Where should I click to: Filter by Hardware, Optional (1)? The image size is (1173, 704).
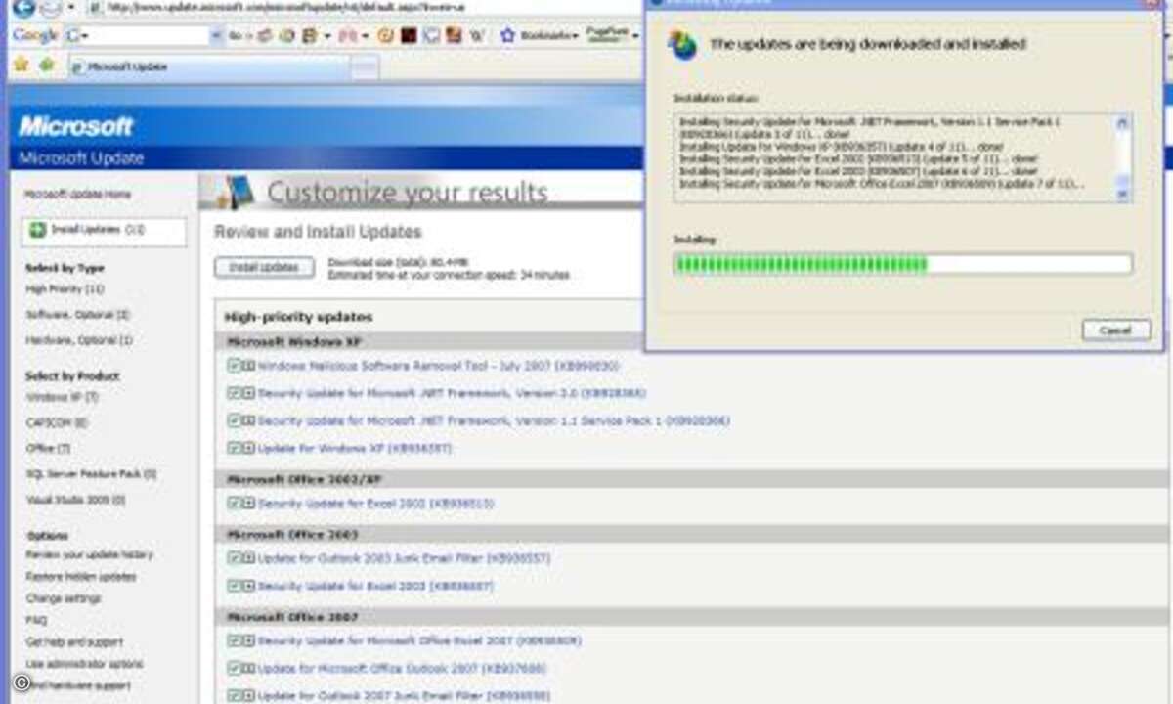(79, 340)
